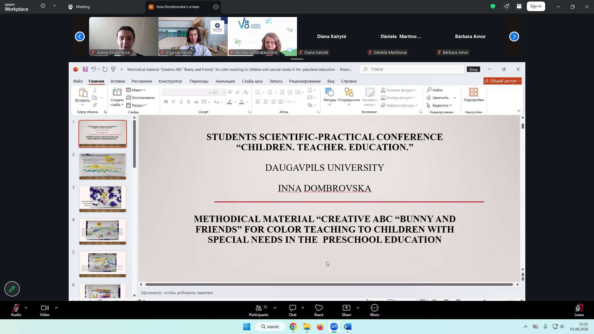Click the PowerPoint save icon
Screen dimensions: 594x334
[x=85, y=69]
